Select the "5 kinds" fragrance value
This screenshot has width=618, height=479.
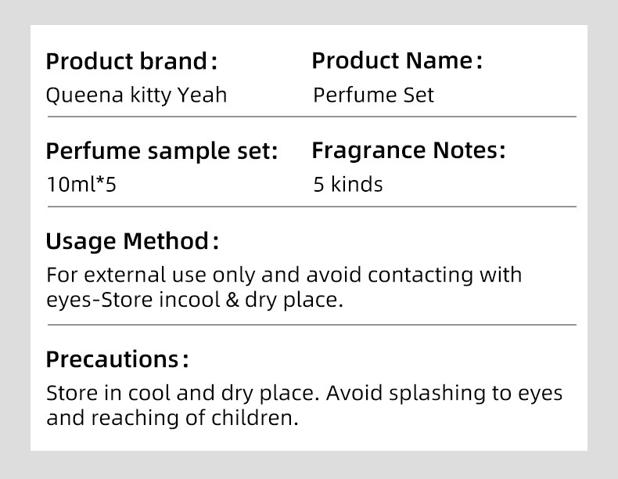click(x=348, y=185)
